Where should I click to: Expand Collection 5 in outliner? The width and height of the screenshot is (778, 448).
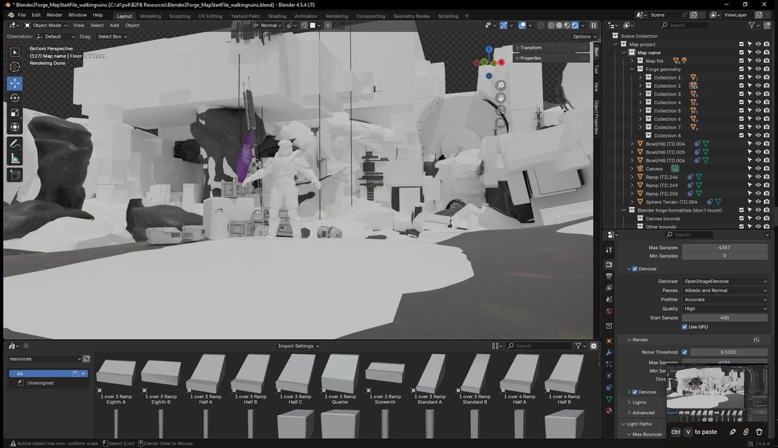click(x=641, y=111)
